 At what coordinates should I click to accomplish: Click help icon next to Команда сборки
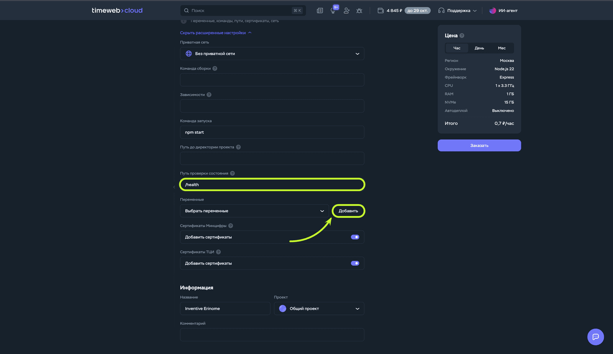point(215,69)
